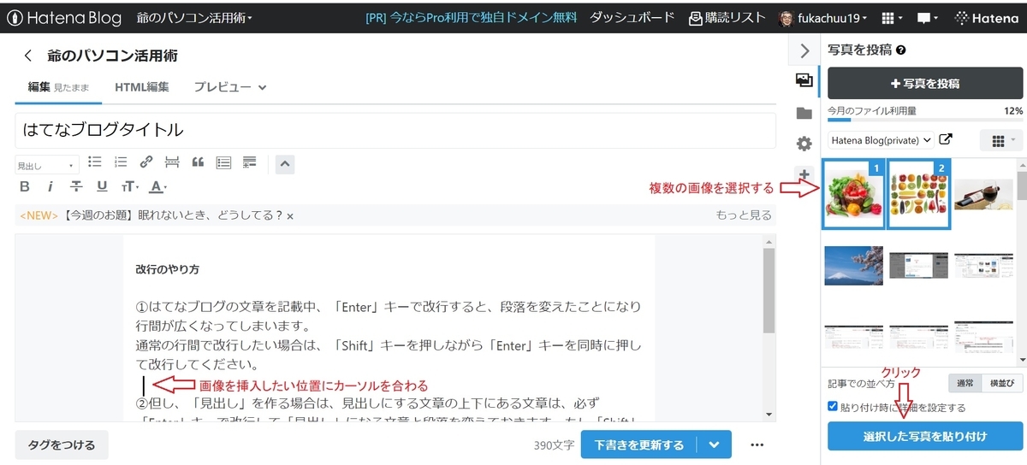Click 下書きを更新する button
Viewport: 1027px width, 465px height.
(639, 444)
